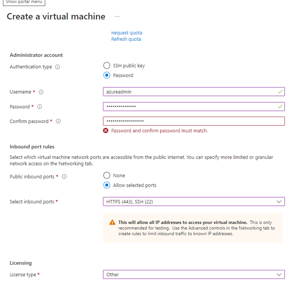302x286 pixels.
Task: Open the Create a virtual machine page heading
Action: coord(56,16)
